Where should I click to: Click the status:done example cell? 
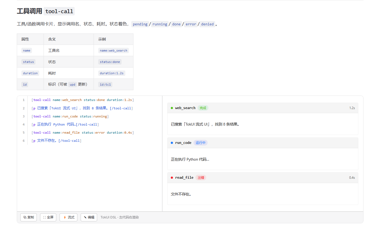point(113,62)
